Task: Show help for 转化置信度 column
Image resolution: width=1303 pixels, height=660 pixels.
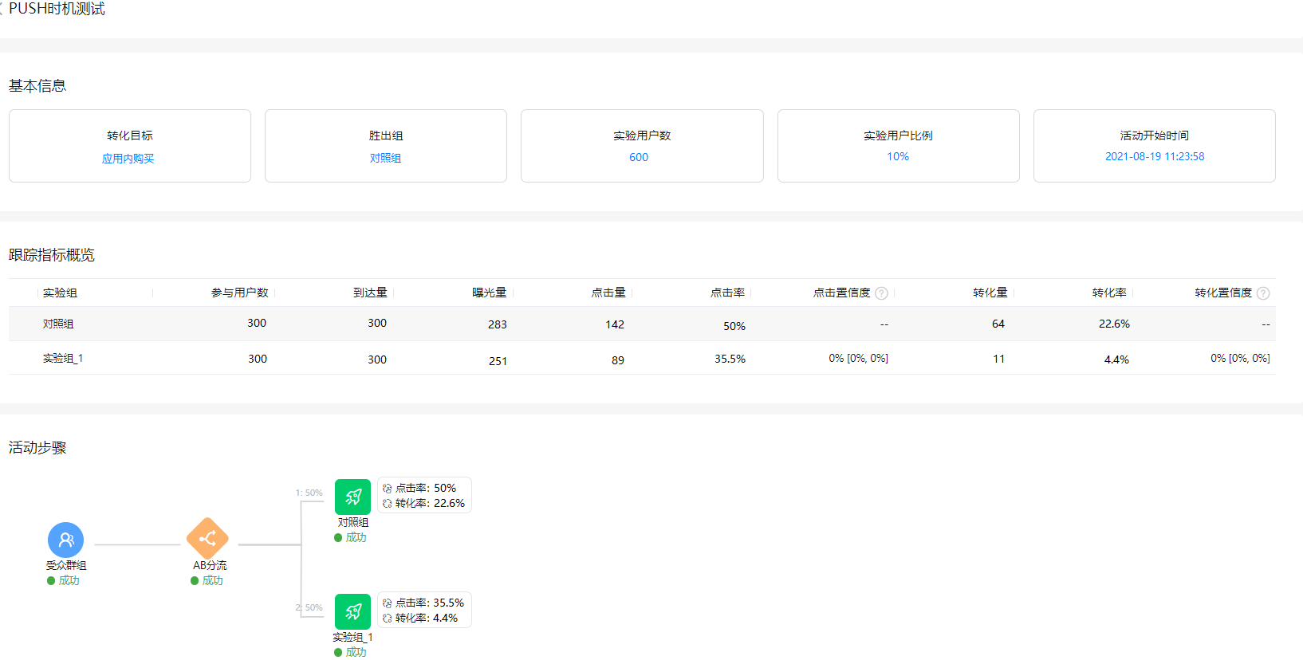Action: 1263,293
